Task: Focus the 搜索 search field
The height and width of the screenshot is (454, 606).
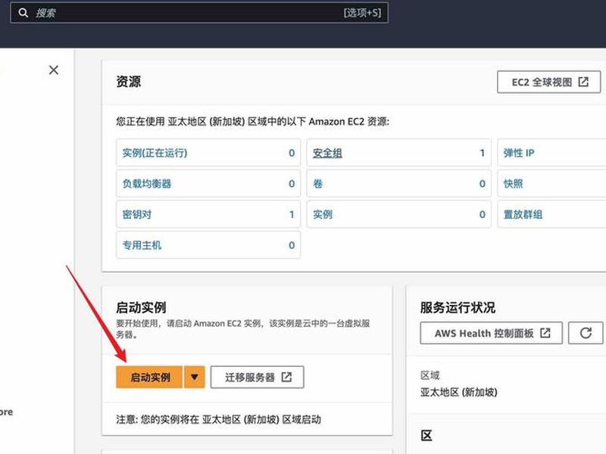Action: click(199, 13)
